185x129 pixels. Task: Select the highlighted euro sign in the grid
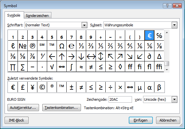tap(149, 35)
